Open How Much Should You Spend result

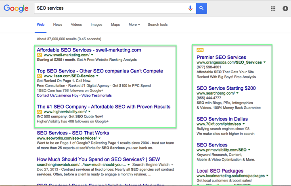(x=98, y=159)
